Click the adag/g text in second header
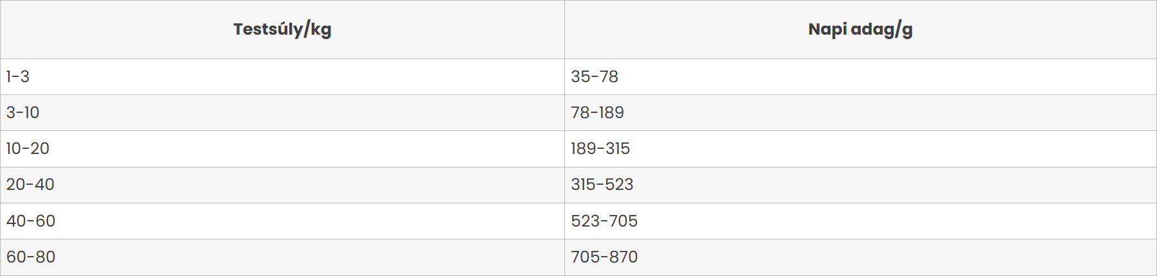 (882, 30)
